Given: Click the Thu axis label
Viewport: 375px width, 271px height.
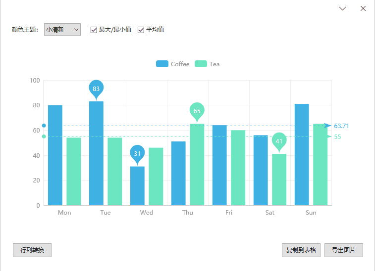Looking at the screenshot, I should (188, 213).
